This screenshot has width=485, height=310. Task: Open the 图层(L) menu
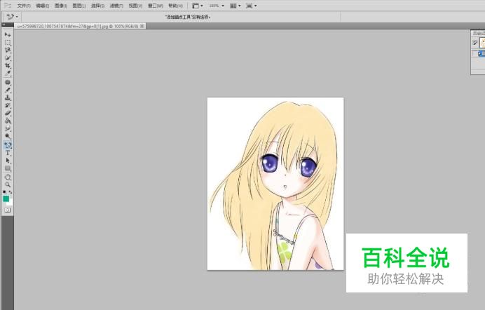coord(79,6)
